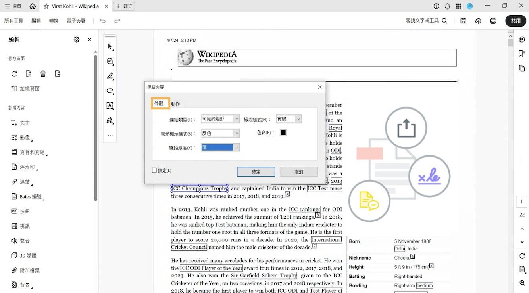The width and height of the screenshot is (529, 293).
Task: Click the delete page icon under 修改頁面
Action: coord(43,74)
